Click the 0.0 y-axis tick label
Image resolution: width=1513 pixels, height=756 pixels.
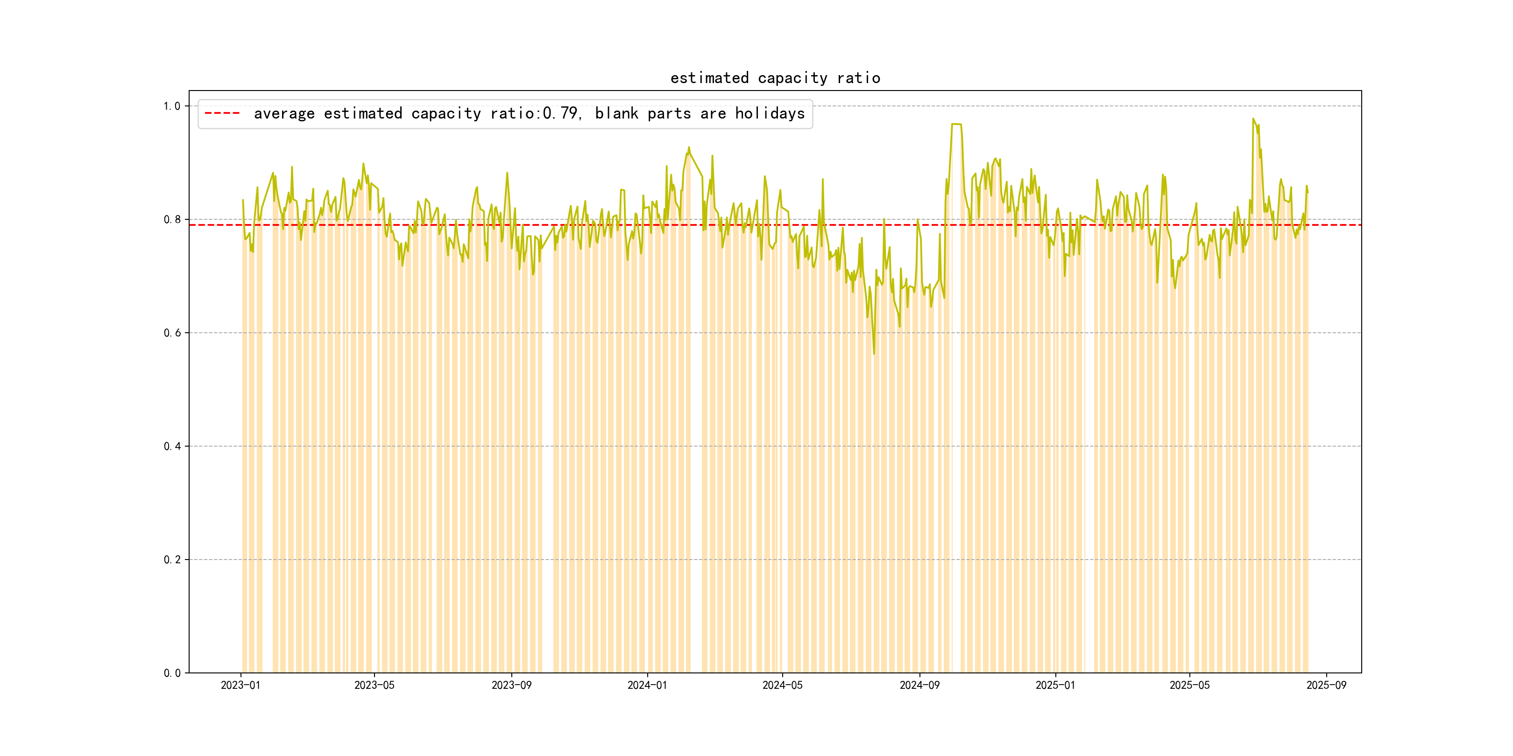(x=171, y=672)
